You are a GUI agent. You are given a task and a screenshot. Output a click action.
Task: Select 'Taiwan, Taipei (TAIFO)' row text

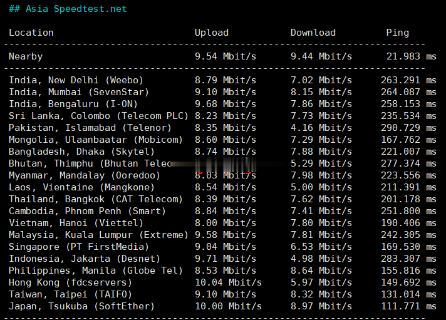(x=71, y=295)
